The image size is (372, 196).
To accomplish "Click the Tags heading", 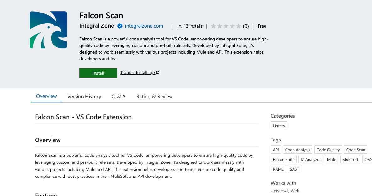I will click(x=276, y=140).
